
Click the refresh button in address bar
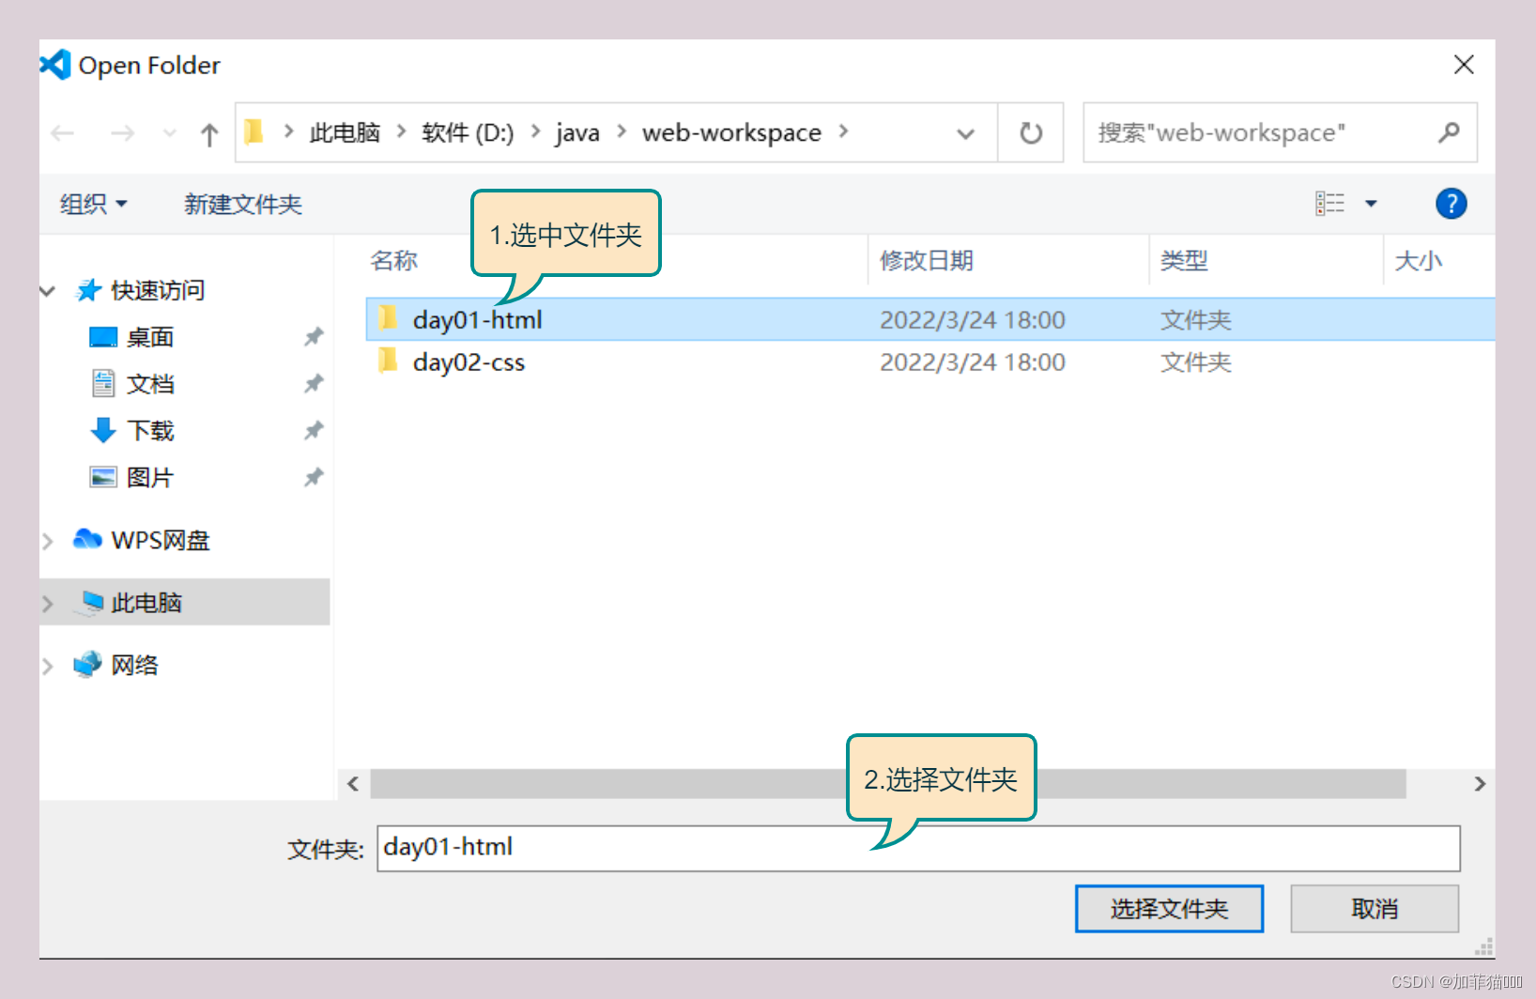(x=1031, y=132)
